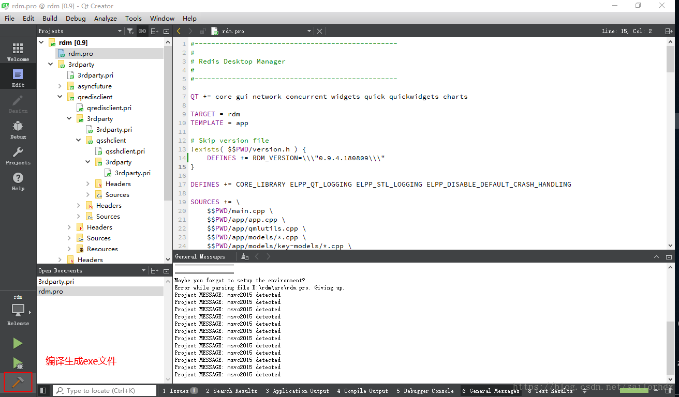Click the Projects tree vertical scrollbar
Viewport: 679px width, 397px height.
(x=168, y=124)
